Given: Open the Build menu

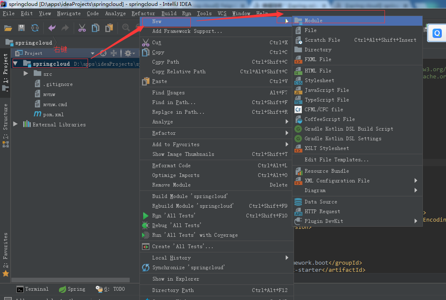Looking at the screenshot, I should point(169,13).
